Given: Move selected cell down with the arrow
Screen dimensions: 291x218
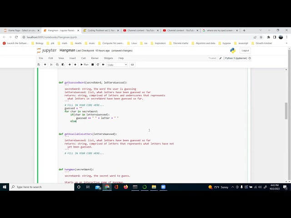Looking at the screenshot, I should pos(75,64).
